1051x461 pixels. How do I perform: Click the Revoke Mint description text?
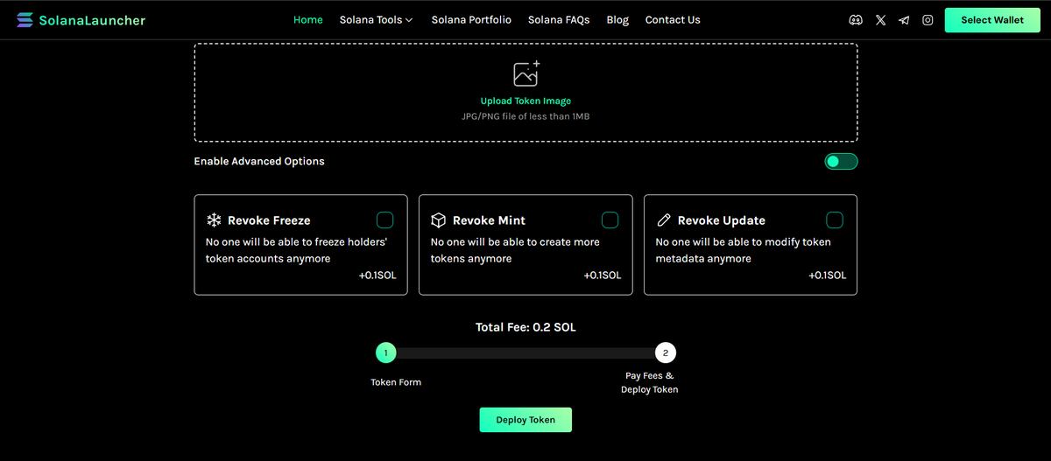coord(515,250)
